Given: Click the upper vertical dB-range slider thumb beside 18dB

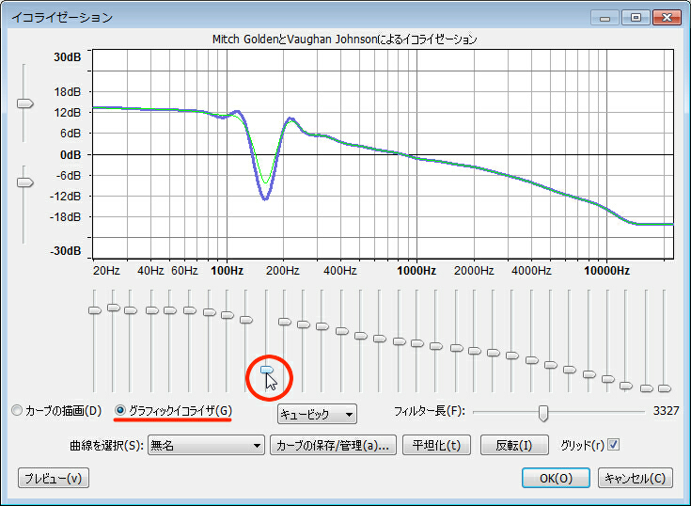Looking at the screenshot, I should [x=25, y=103].
